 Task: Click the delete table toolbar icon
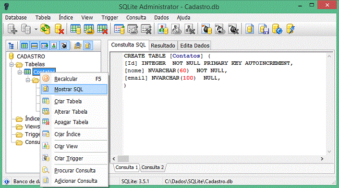102,29
